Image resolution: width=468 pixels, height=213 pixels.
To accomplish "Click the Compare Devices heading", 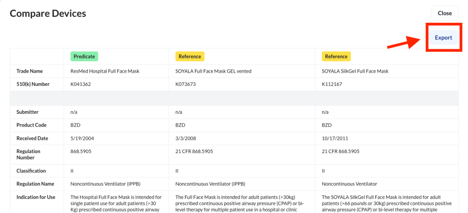I will (48, 13).
